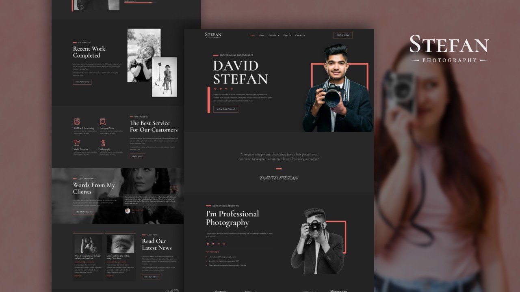The width and height of the screenshot is (520, 292).
Task: Click the BOOK NOW button
Action: pos(343,35)
